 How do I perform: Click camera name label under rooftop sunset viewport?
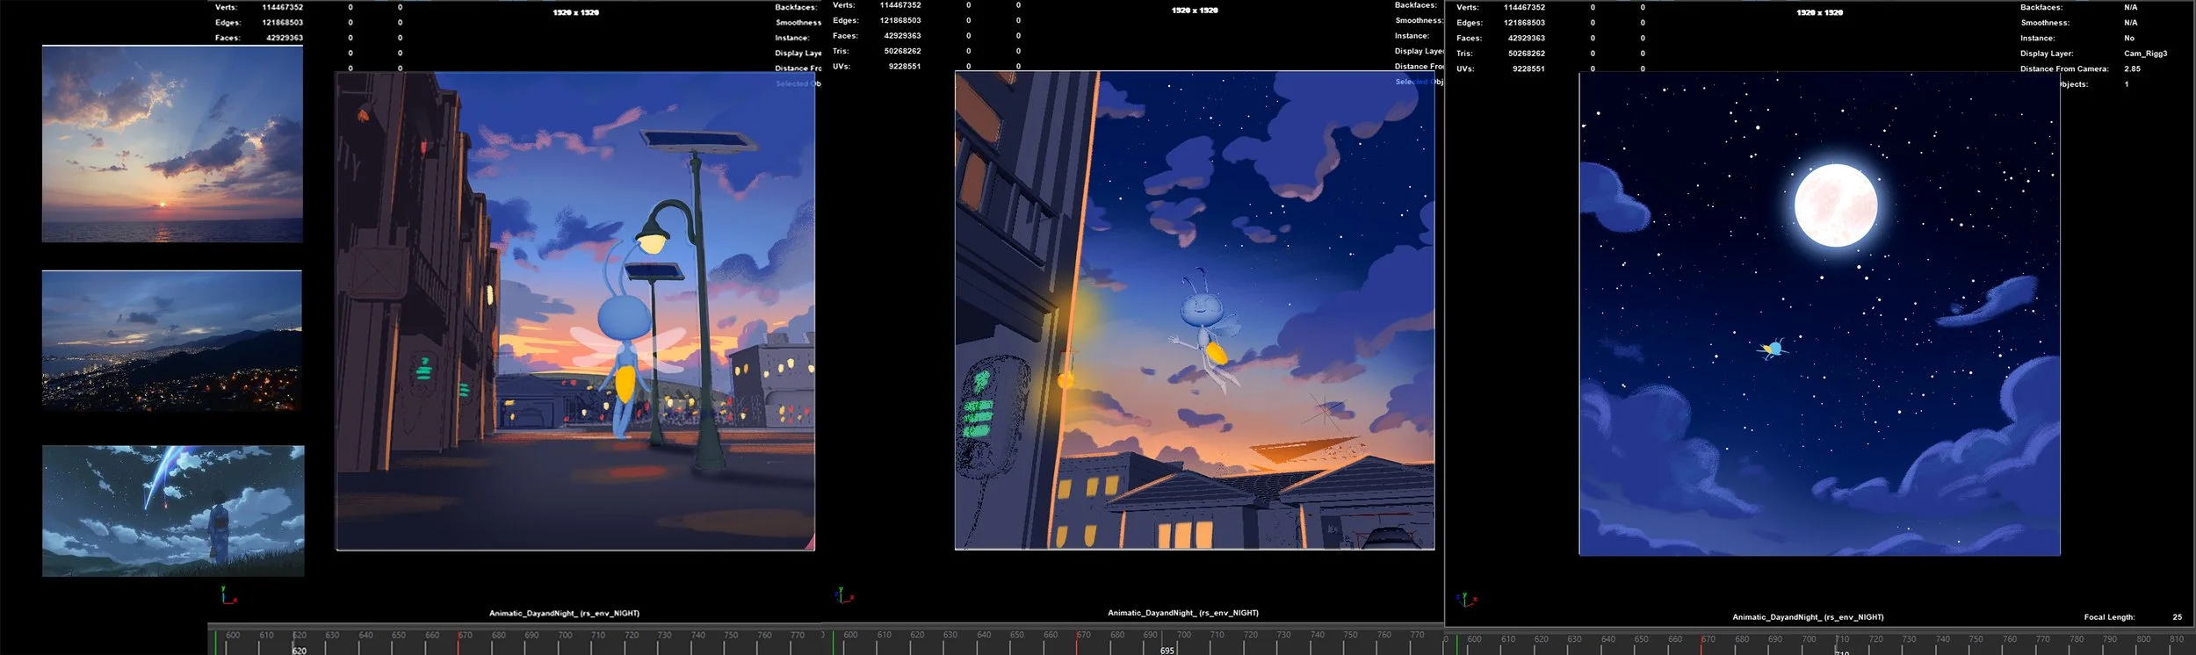point(1182,613)
